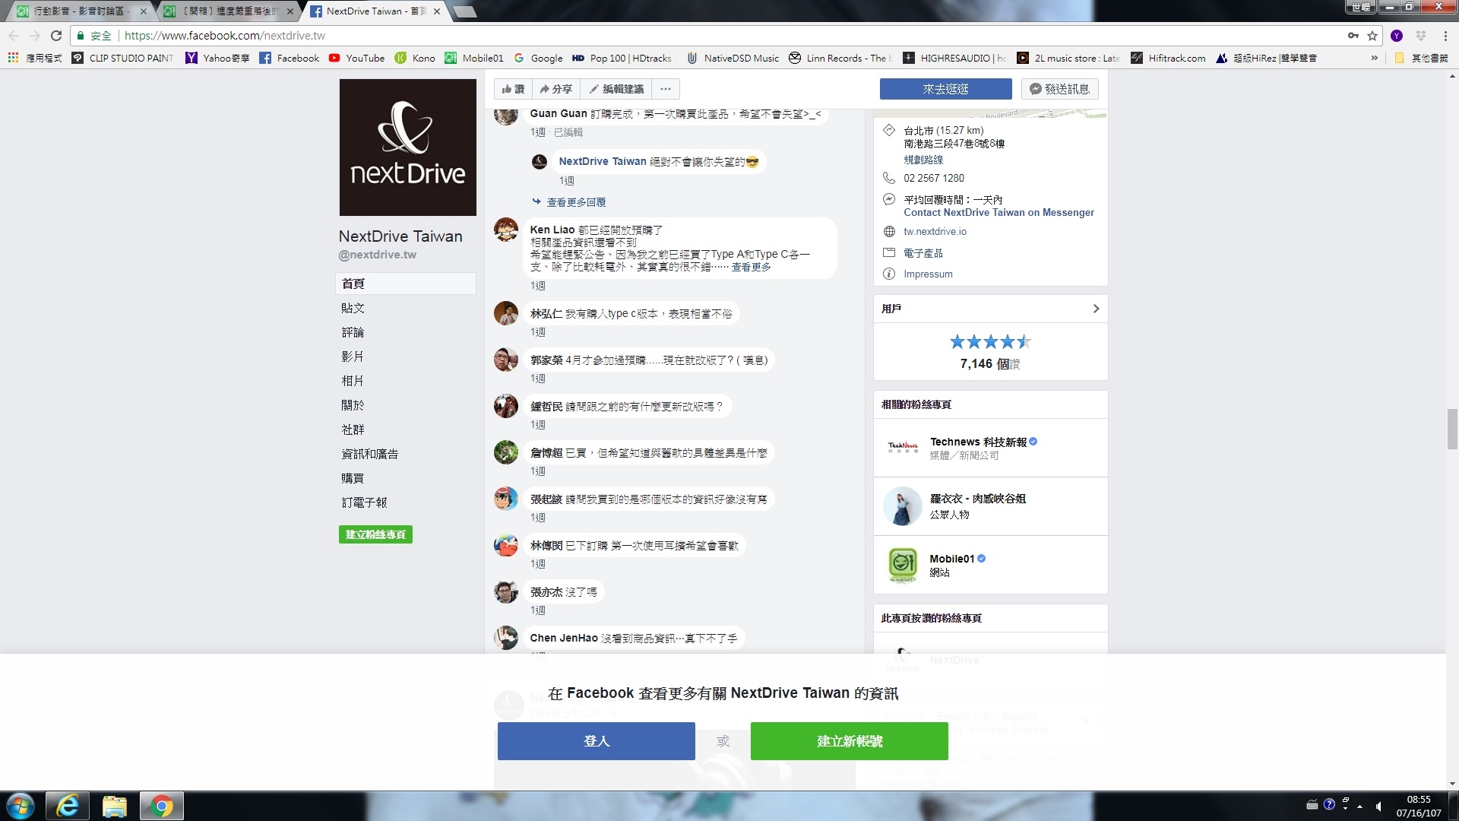Open the Pop 100 HDtracks bookmark
Image resolution: width=1459 pixels, height=821 pixels.
[622, 58]
